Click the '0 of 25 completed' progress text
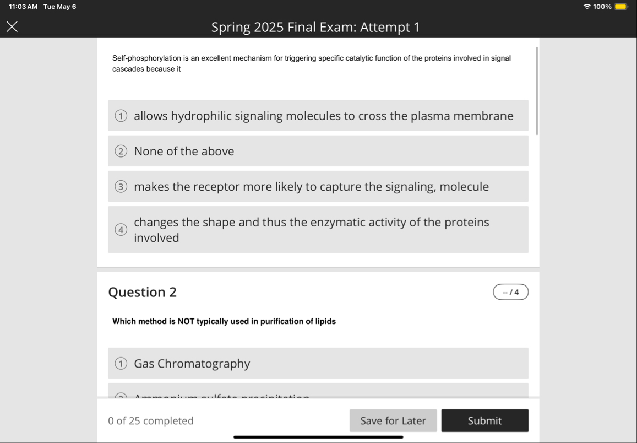This screenshot has height=443, width=637. [151, 420]
